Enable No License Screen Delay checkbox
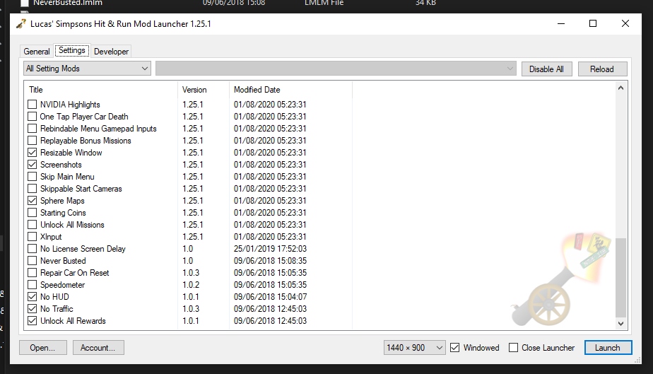The image size is (653, 374). [32, 249]
